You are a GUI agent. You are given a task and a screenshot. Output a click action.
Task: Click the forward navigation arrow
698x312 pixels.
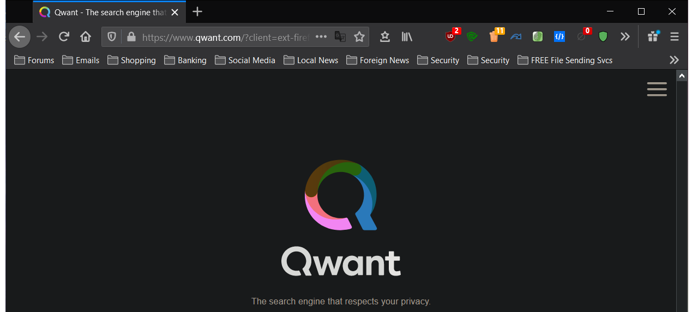point(42,36)
